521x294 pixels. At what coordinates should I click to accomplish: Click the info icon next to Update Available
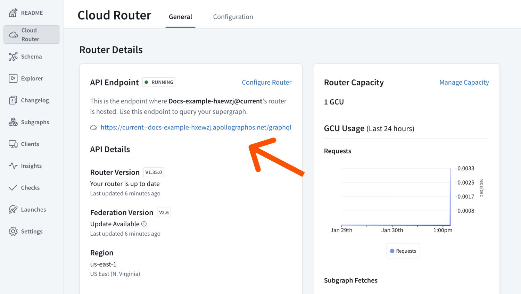click(x=144, y=224)
